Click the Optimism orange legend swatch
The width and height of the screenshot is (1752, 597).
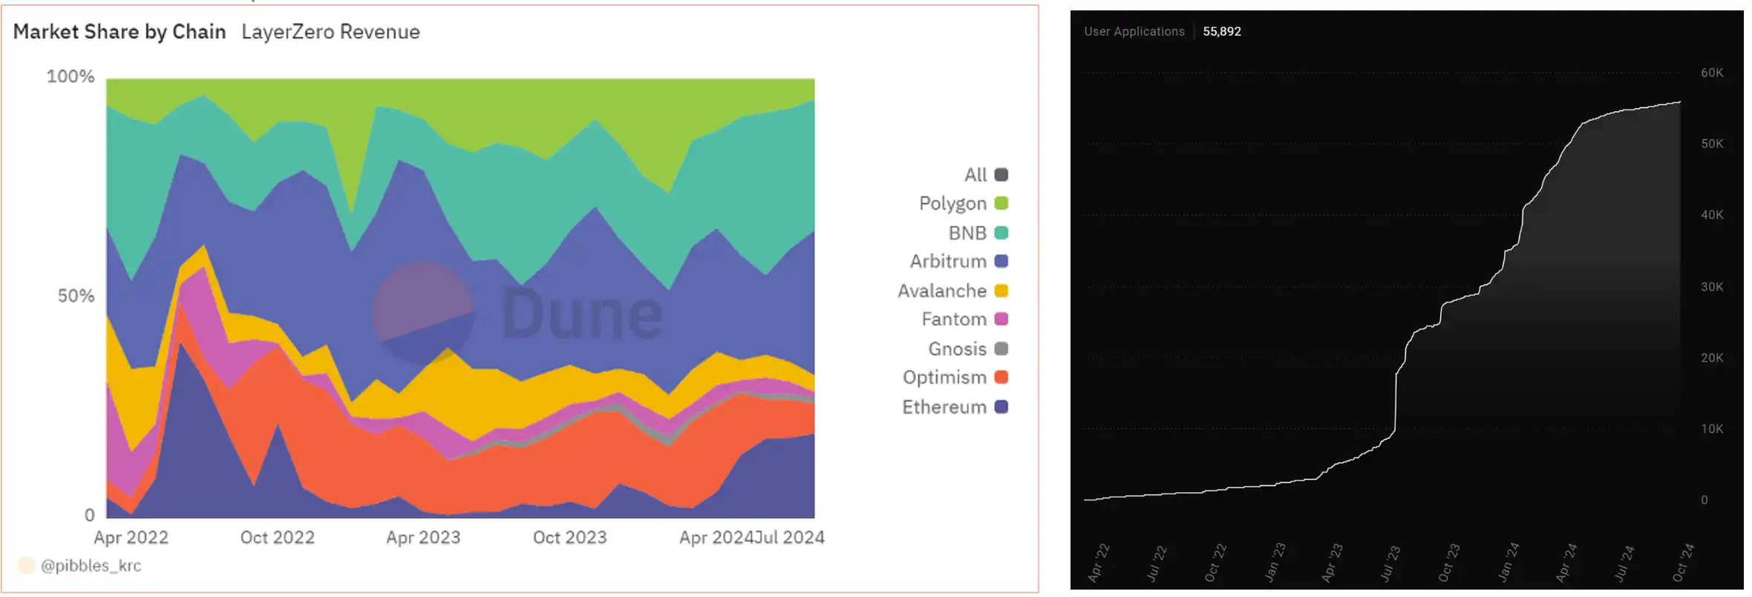click(x=1001, y=377)
